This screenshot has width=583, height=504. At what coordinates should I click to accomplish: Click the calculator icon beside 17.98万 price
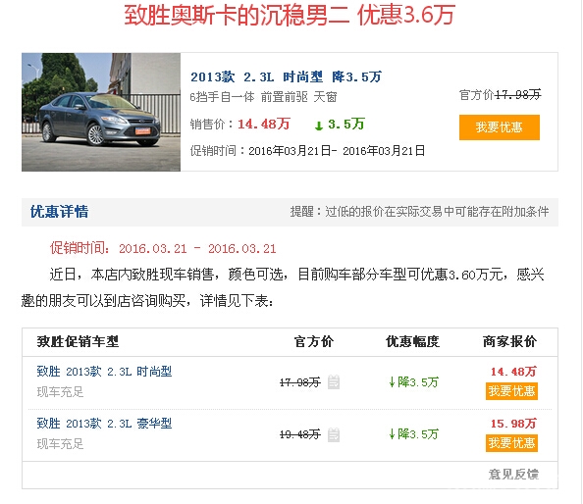(x=334, y=382)
